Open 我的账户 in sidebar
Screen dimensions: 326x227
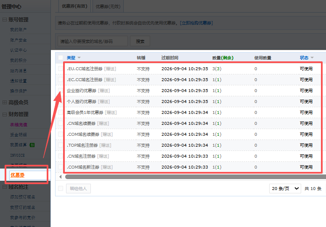click(18, 30)
